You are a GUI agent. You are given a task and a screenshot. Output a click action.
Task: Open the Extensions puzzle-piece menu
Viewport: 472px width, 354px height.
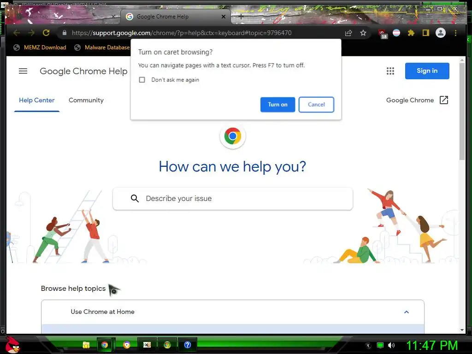[x=411, y=33]
